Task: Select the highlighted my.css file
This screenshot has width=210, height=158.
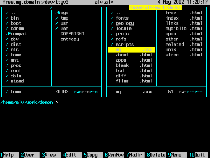Action: click(x=132, y=50)
